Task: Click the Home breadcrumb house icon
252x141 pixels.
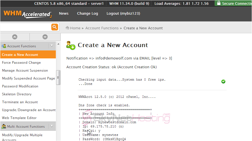Action: click(x=67, y=28)
